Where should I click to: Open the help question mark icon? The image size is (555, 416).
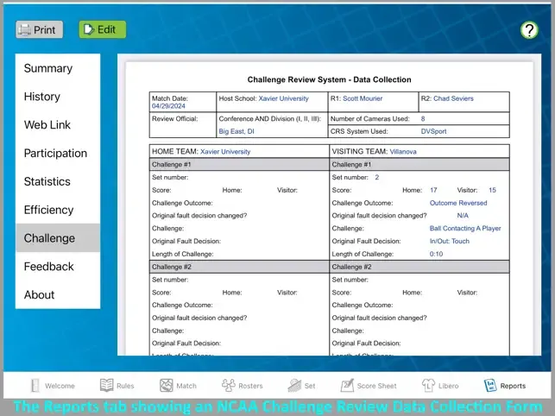pyautogui.click(x=529, y=30)
